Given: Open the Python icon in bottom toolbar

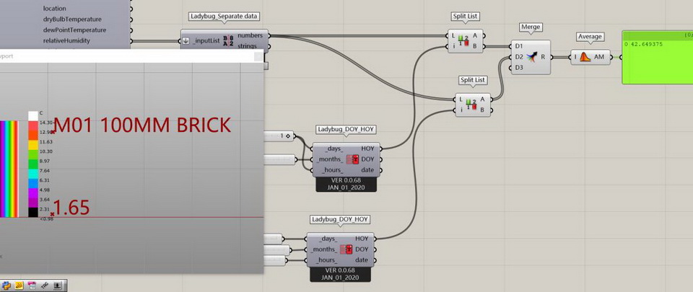Looking at the screenshot, I should pyautogui.click(x=6, y=286).
